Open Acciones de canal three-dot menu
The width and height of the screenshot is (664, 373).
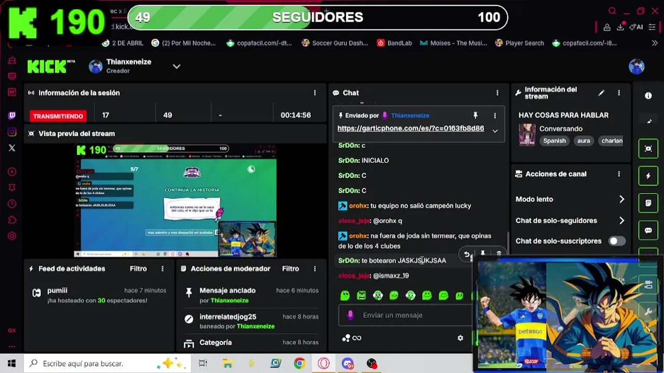[x=618, y=174]
